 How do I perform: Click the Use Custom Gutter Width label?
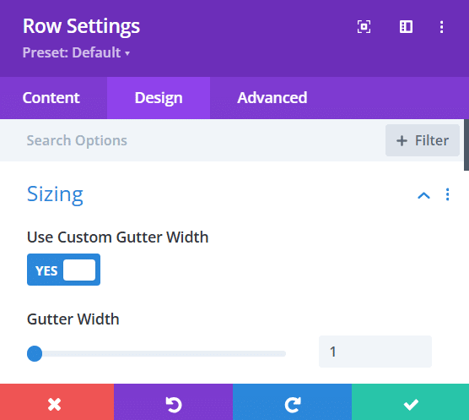[117, 237]
